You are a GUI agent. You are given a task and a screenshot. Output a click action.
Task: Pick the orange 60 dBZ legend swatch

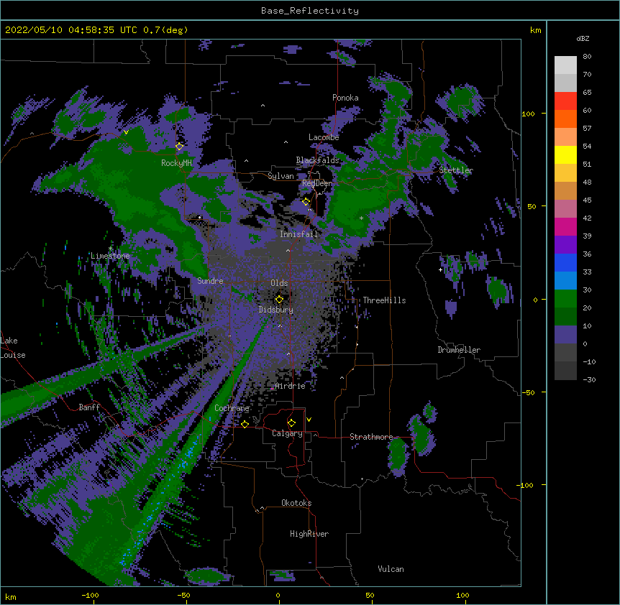pos(565,119)
